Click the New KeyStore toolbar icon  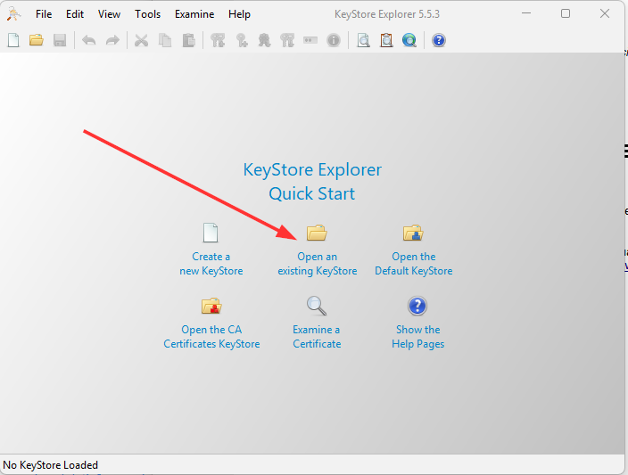13,40
